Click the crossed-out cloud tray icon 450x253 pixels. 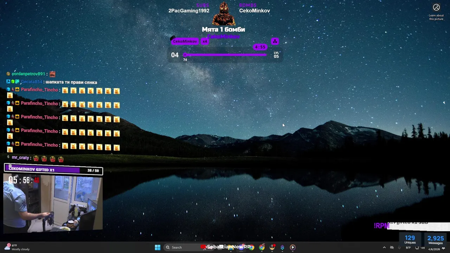(x=392, y=248)
